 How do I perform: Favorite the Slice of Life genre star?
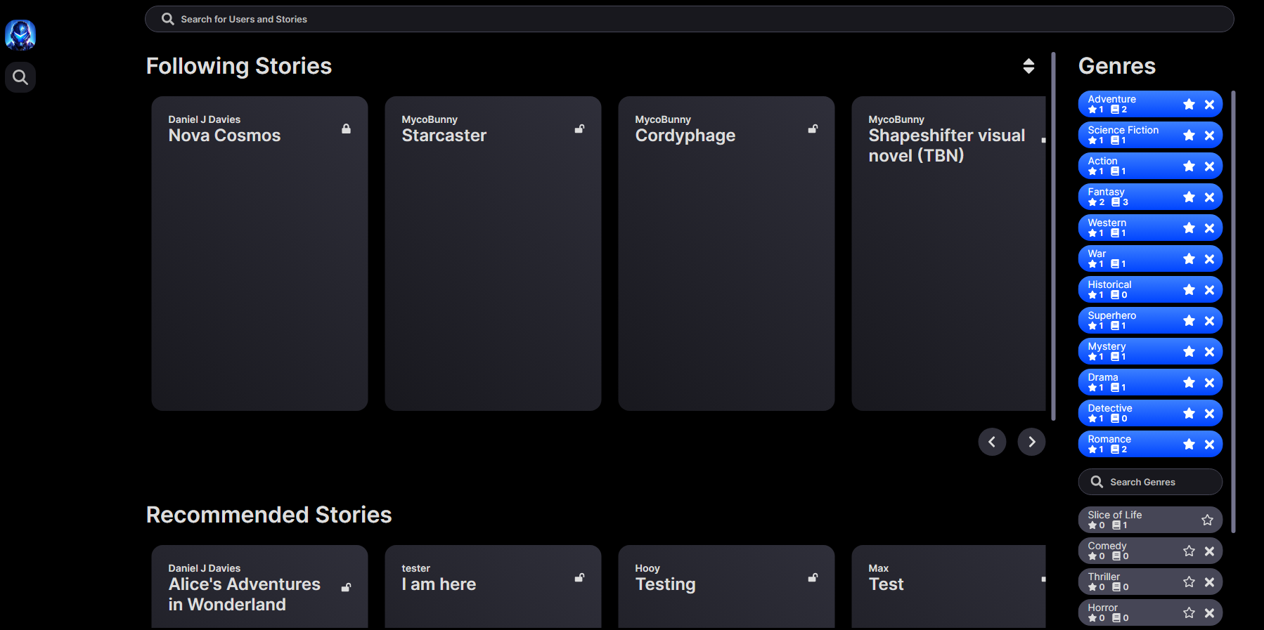pyautogui.click(x=1207, y=520)
